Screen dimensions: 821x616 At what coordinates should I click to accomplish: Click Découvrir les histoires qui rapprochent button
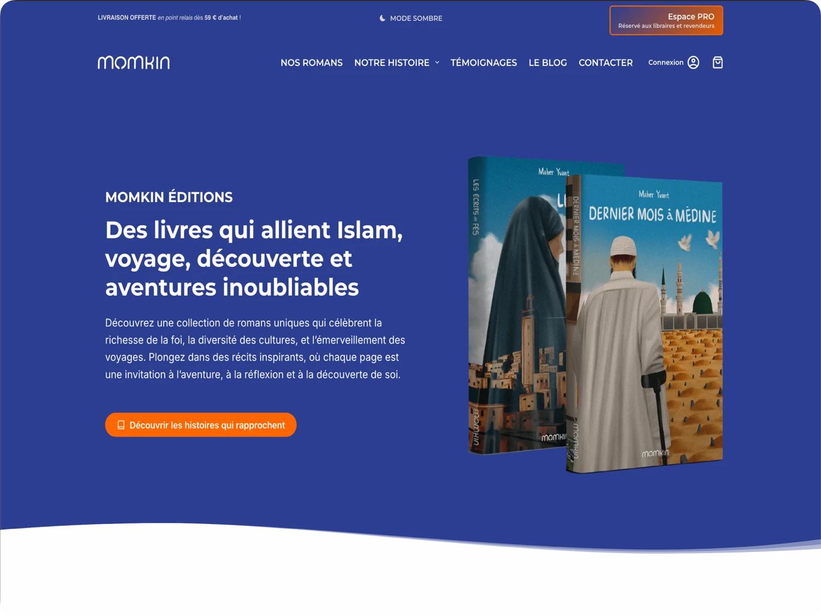201,425
